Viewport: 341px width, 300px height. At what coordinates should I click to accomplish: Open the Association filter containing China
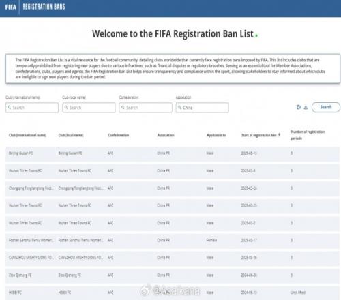(x=203, y=108)
